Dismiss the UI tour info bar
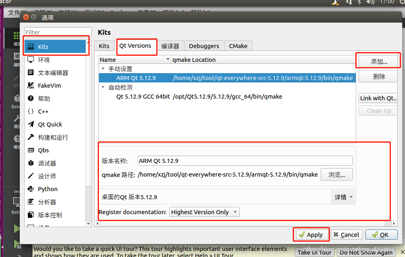This screenshot has width=405, height=257. (402, 252)
